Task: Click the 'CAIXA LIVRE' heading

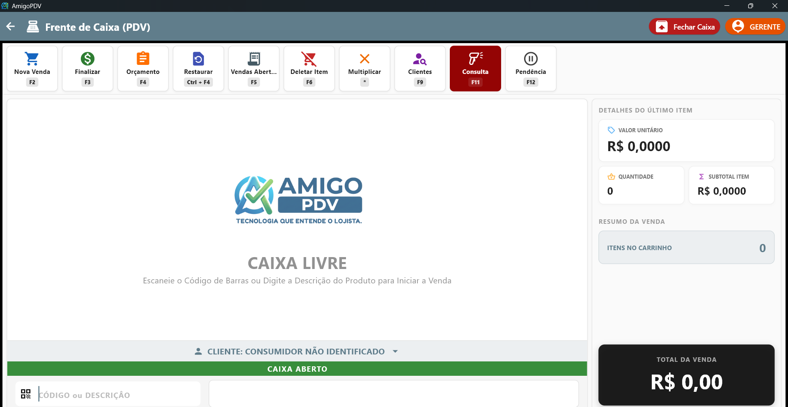Action: (297, 263)
